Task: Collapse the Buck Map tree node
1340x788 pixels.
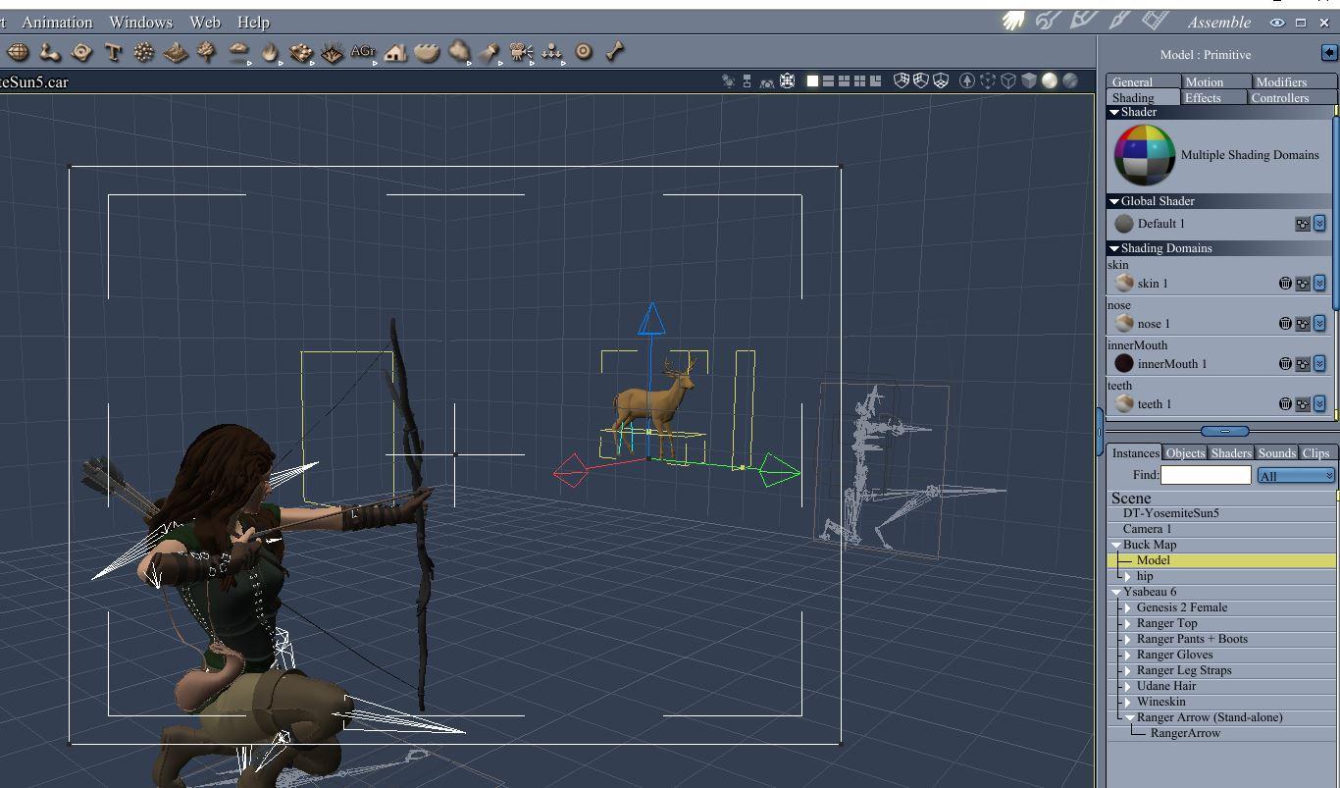Action: point(1116,545)
